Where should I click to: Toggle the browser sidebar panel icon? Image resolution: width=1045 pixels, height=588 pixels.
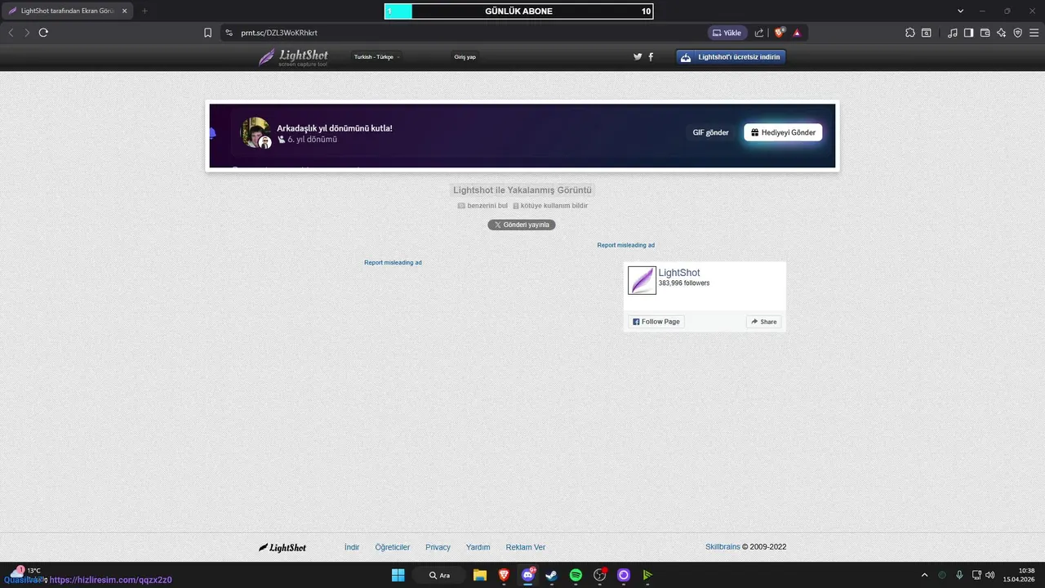[969, 33]
